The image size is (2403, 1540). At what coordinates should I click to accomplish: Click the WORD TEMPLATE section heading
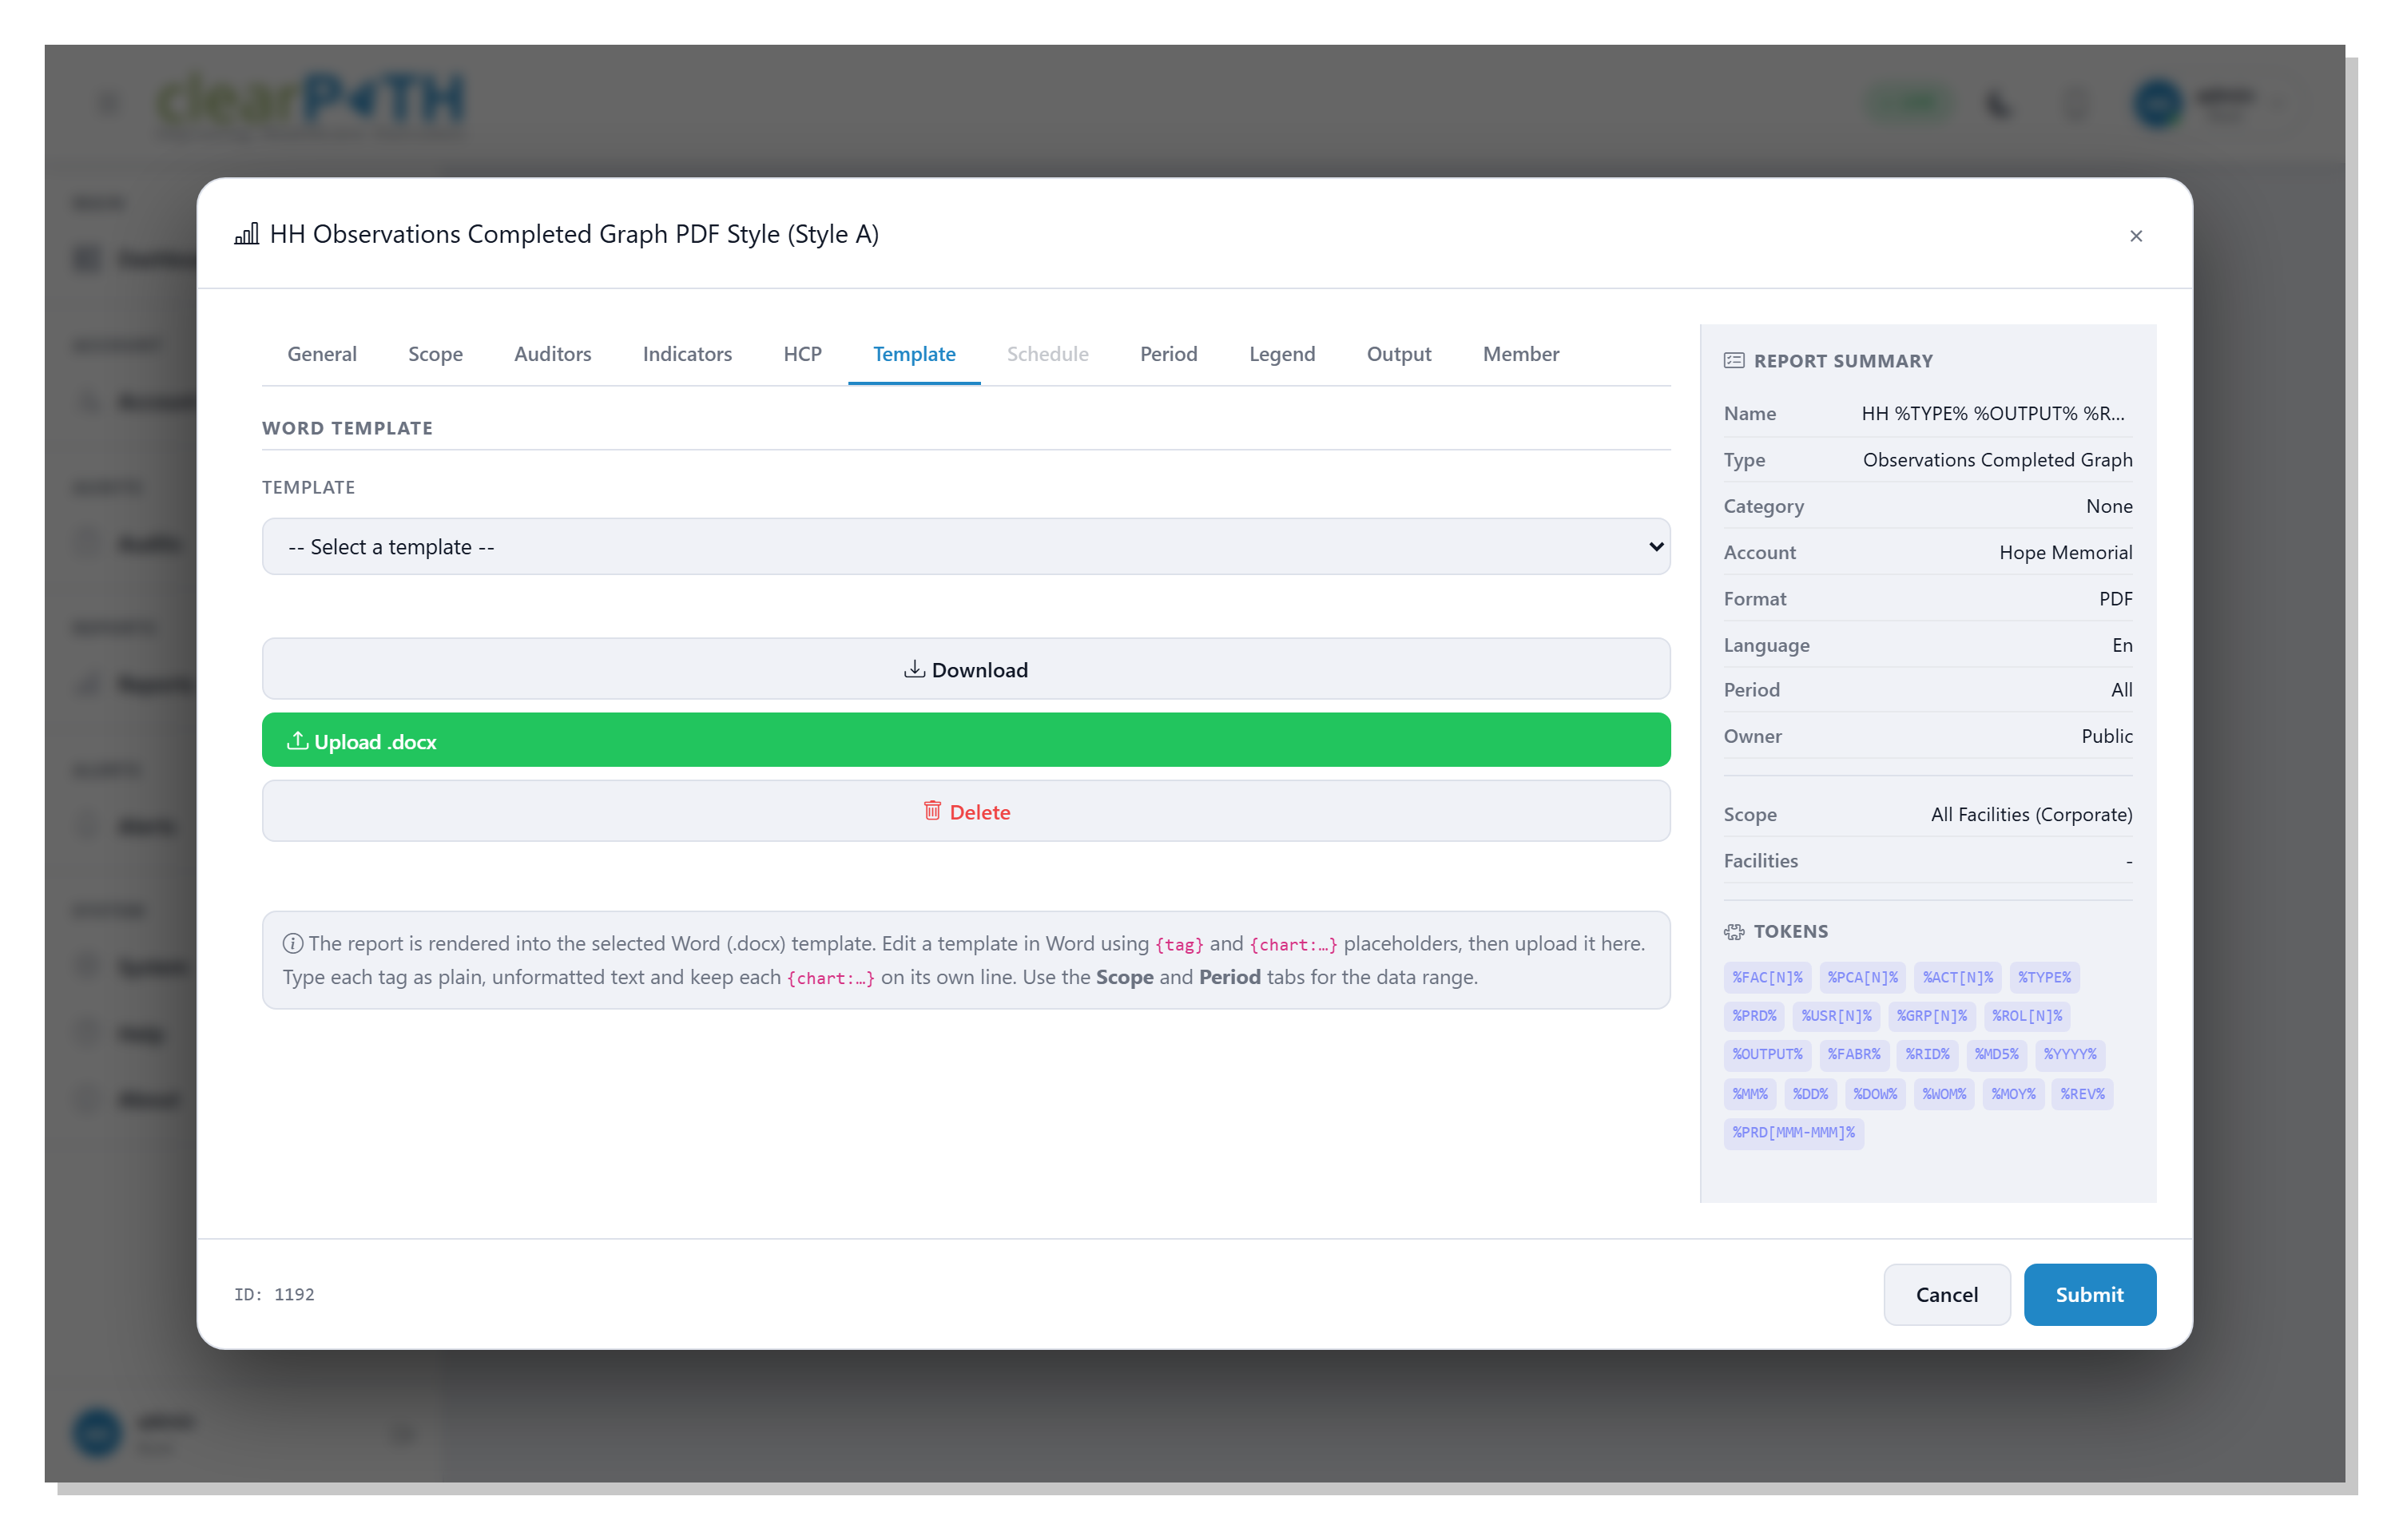click(347, 428)
